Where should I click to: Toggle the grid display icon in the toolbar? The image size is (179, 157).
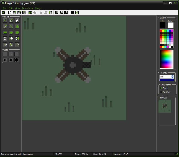72,12
